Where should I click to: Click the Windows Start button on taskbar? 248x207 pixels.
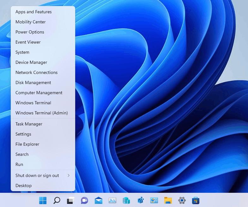43,200
